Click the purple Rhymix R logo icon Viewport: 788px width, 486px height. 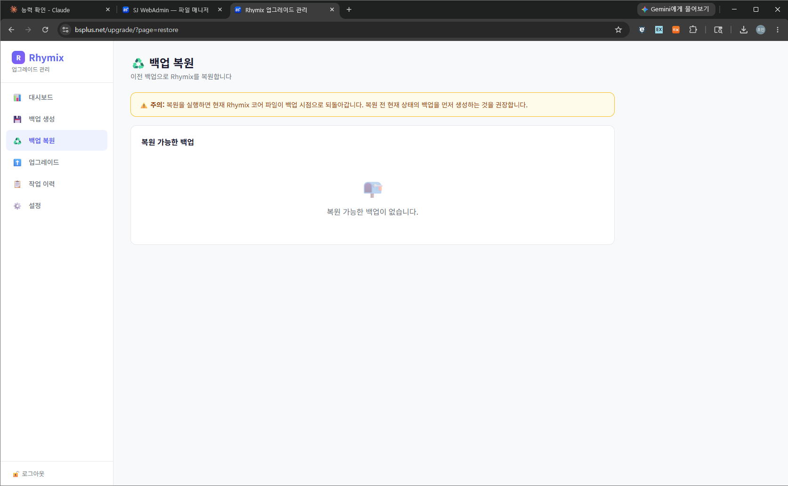tap(18, 57)
